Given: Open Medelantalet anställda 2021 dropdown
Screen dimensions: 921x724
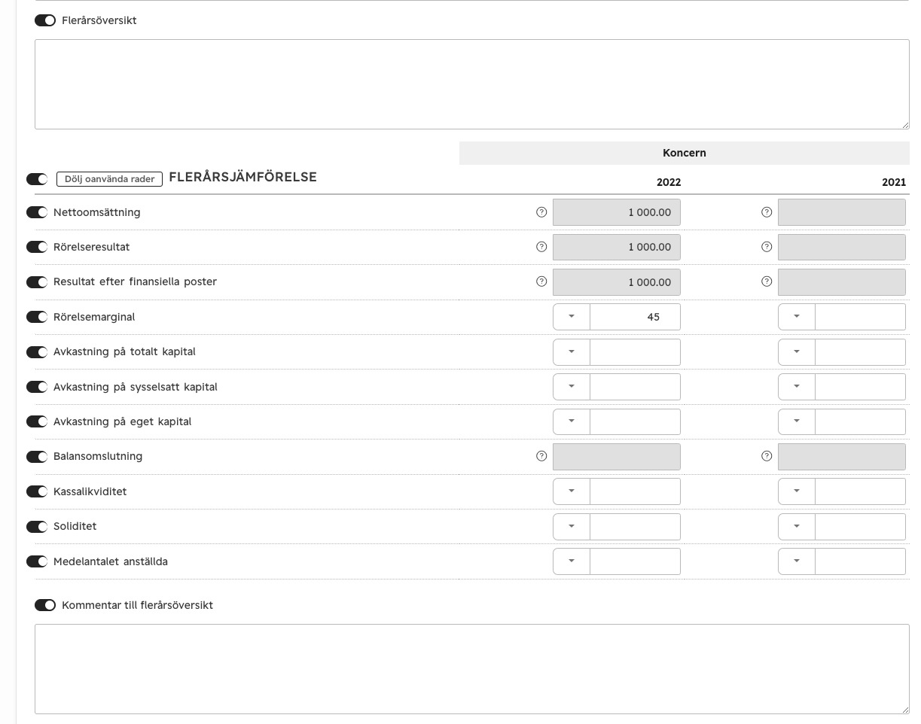Looking at the screenshot, I should click(797, 561).
